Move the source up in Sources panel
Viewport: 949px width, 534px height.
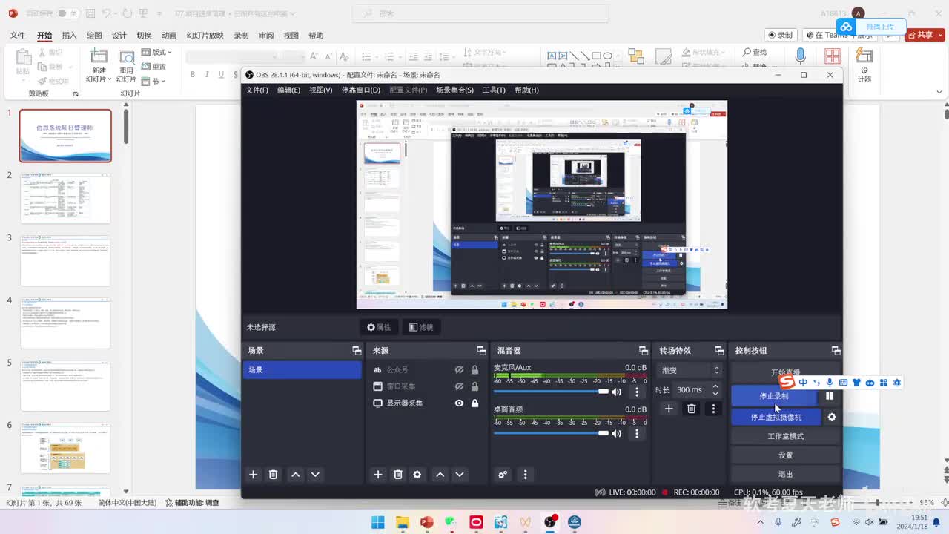[x=440, y=475]
